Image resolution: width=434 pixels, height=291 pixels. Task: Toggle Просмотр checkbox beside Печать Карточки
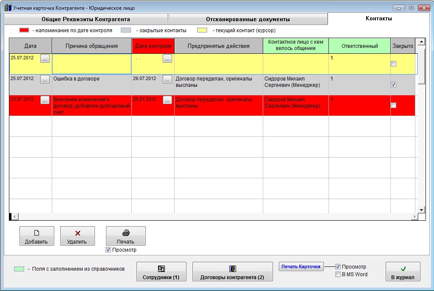coord(338,267)
